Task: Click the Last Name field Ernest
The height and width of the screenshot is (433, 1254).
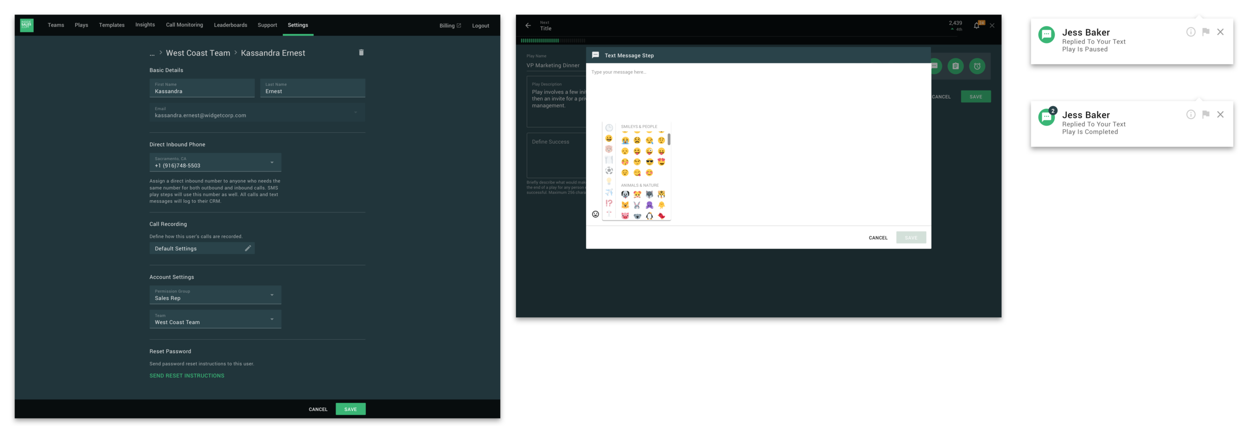Action: (x=312, y=88)
